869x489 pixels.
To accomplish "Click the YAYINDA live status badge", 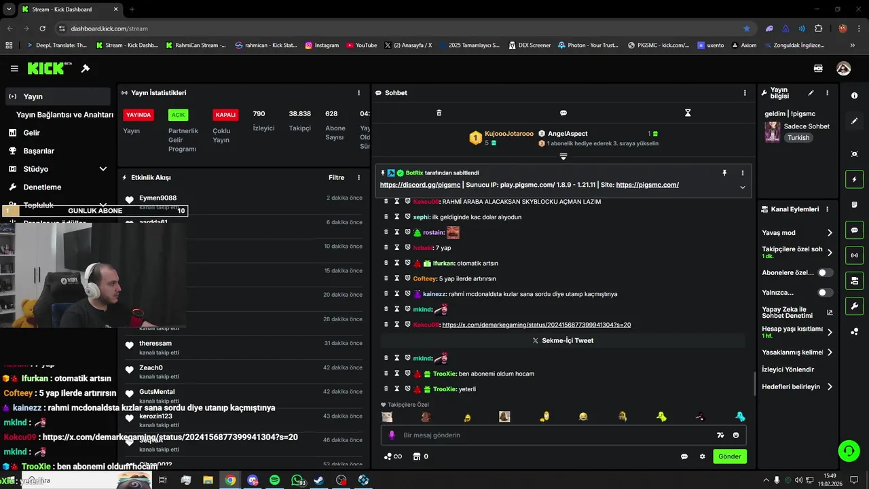I will 138,115.
